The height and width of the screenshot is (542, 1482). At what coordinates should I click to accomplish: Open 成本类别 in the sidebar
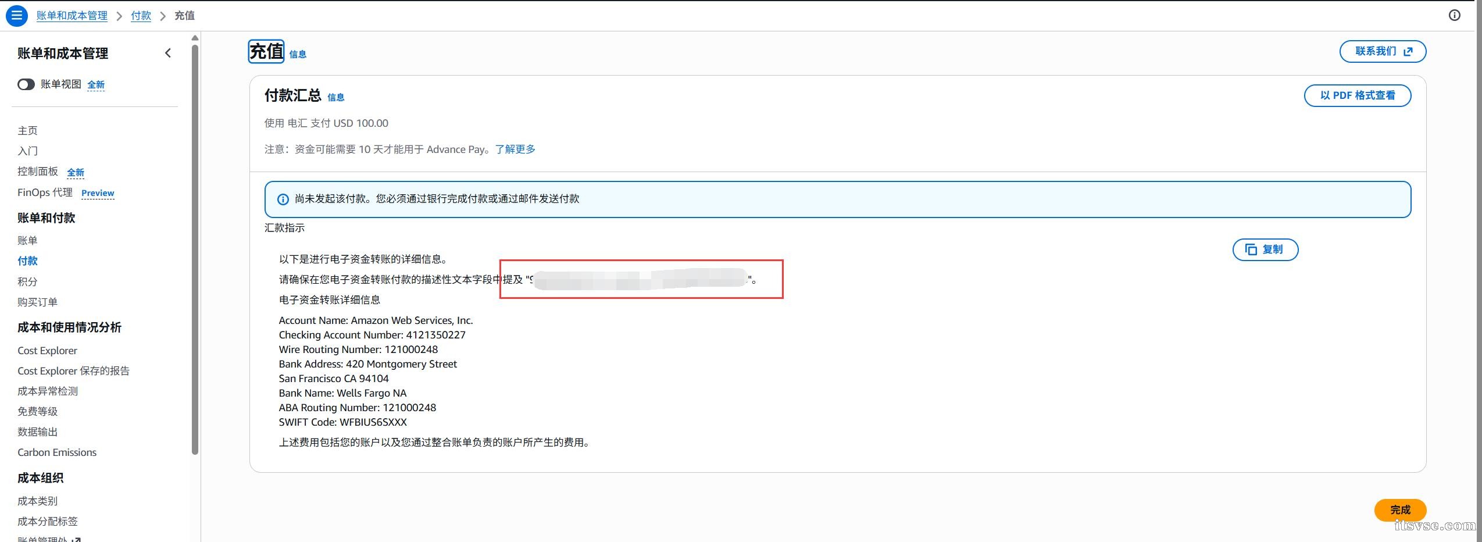pyautogui.click(x=37, y=501)
